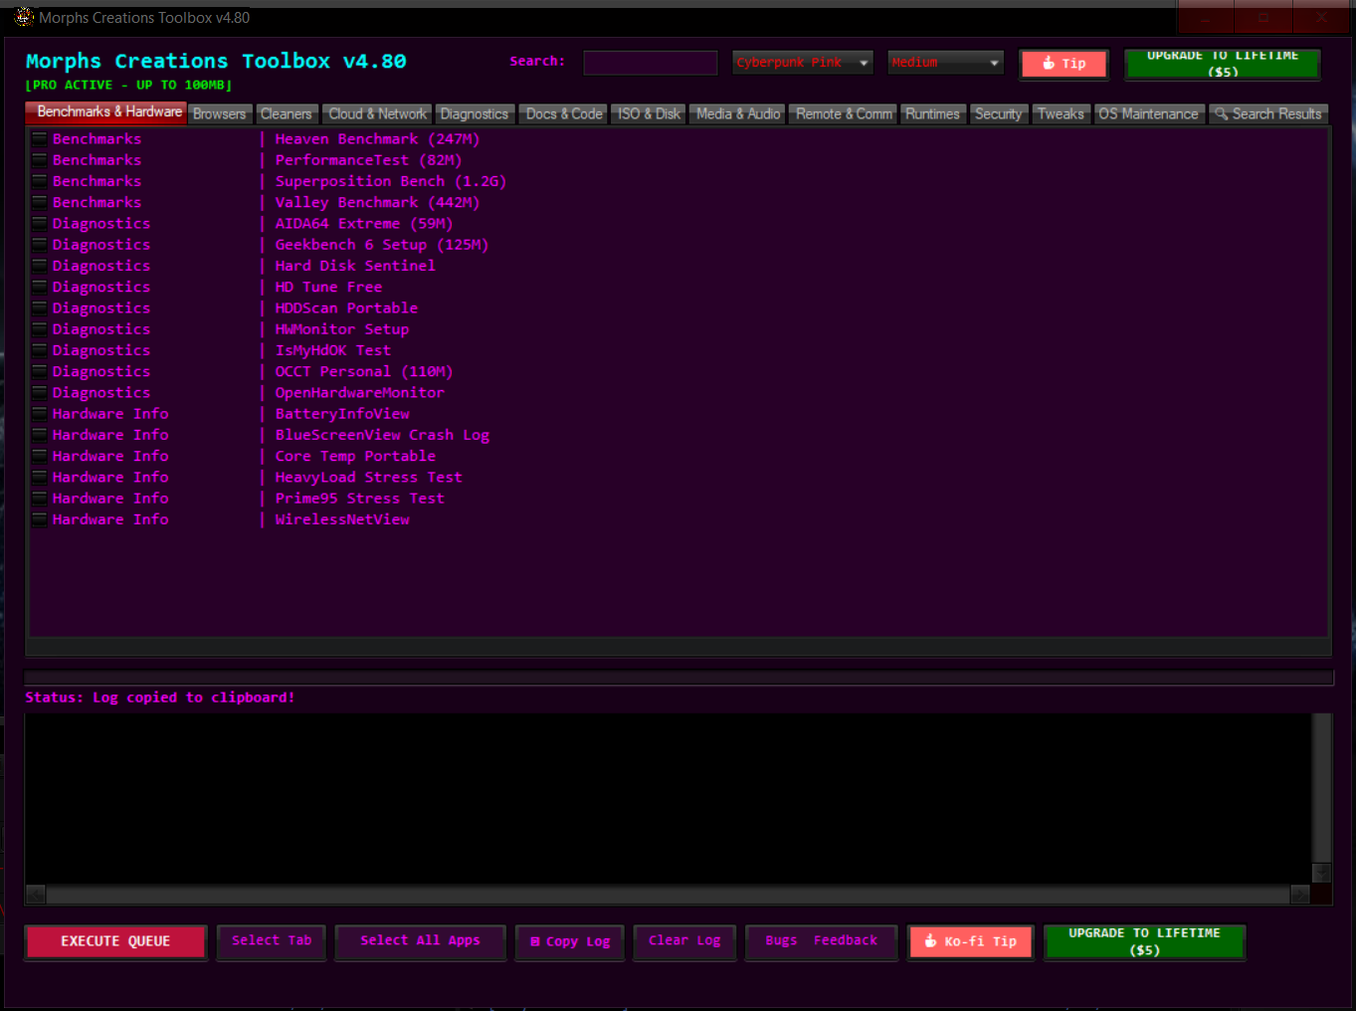Image resolution: width=1356 pixels, height=1011 pixels.
Task: Click the "Status: Log copied to clipboard!" text
Action: click(160, 698)
